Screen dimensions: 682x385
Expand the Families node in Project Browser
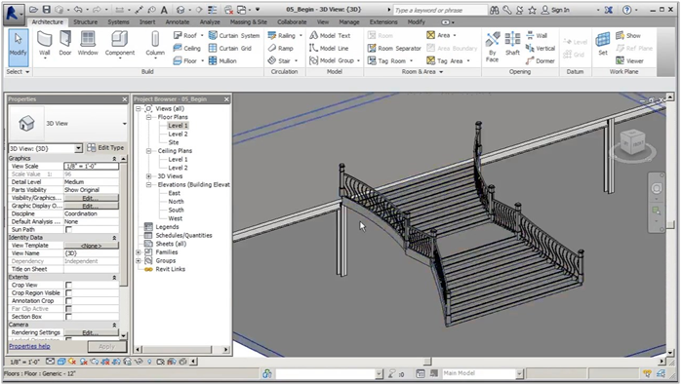tap(139, 252)
